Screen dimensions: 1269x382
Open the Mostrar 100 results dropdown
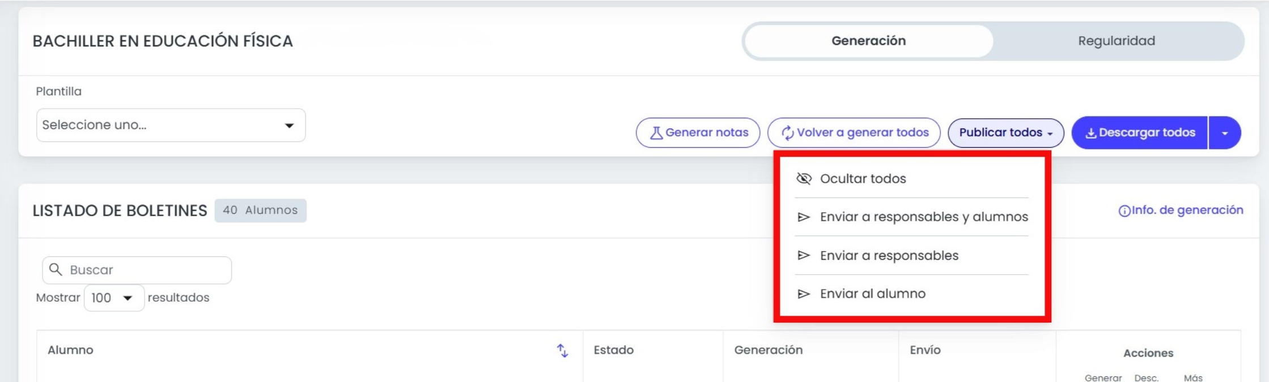pos(114,298)
